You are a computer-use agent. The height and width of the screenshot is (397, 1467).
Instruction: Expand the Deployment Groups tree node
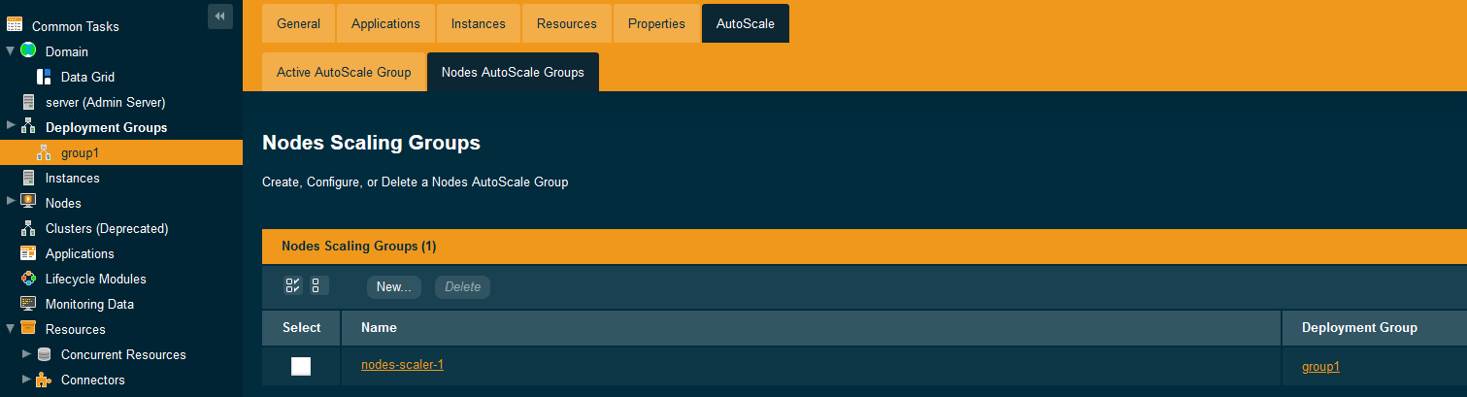11,125
